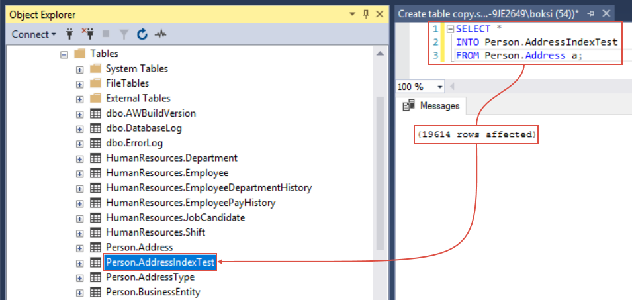Open the 100 % zoom dropdown
The width and height of the screenshot is (632, 300).
click(439, 87)
